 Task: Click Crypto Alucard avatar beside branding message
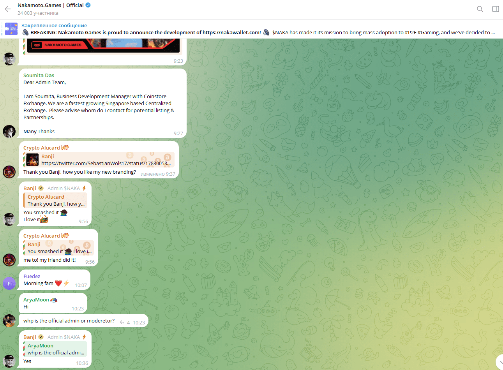tap(9, 172)
